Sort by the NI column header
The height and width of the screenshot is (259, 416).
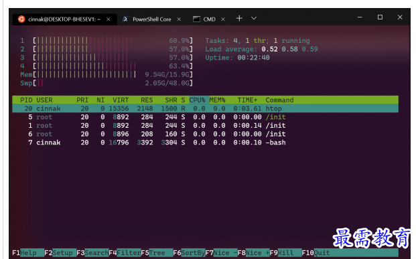pyautogui.click(x=100, y=100)
